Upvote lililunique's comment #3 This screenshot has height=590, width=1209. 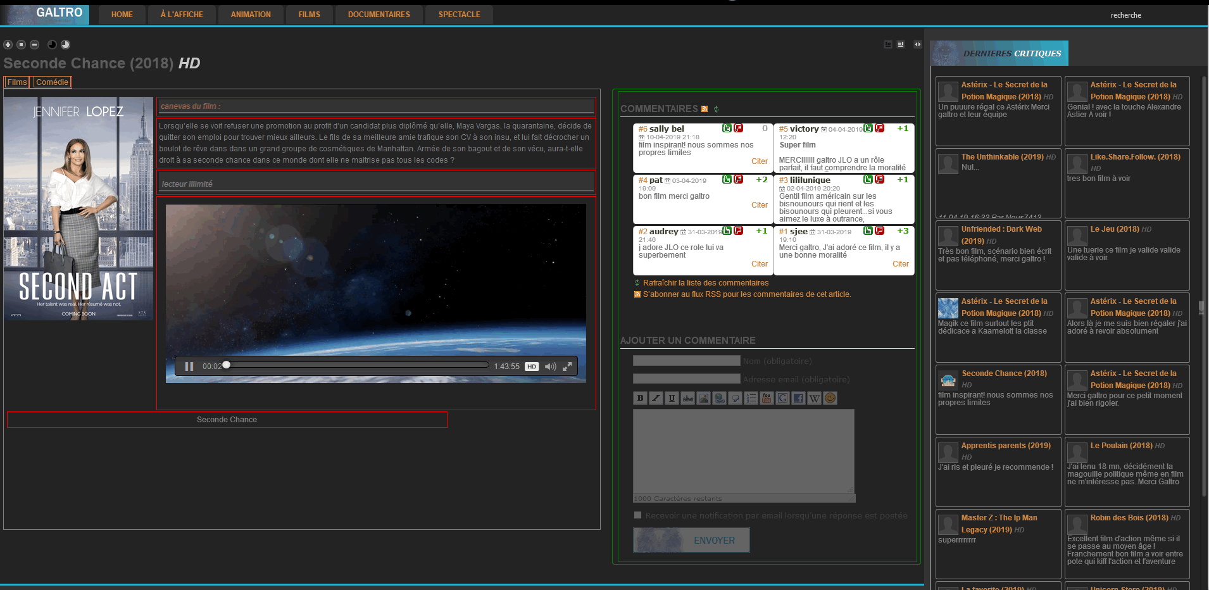tap(868, 179)
